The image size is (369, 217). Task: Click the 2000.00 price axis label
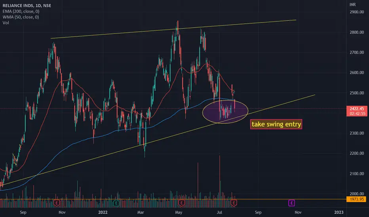click(357, 194)
